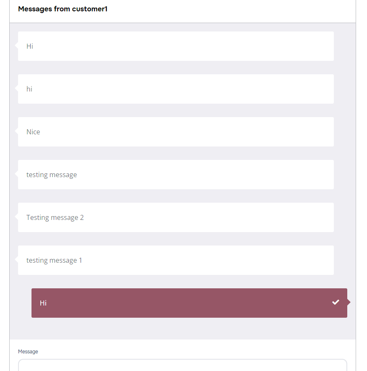Click the 'Messages from customer1' heading
The width and height of the screenshot is (367, 371).
(63, 9)
